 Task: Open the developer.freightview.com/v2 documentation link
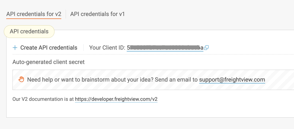point(116,99)
